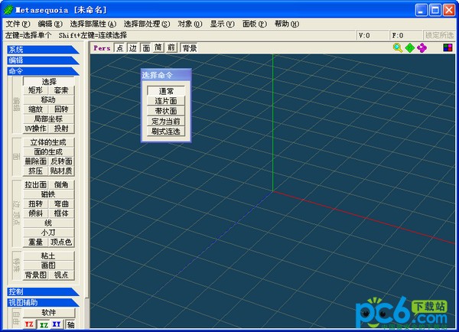Click the 粘土 clay button
Image resolution: width=459 pixels, height=332 pixels.
click(x=49, y=256)
